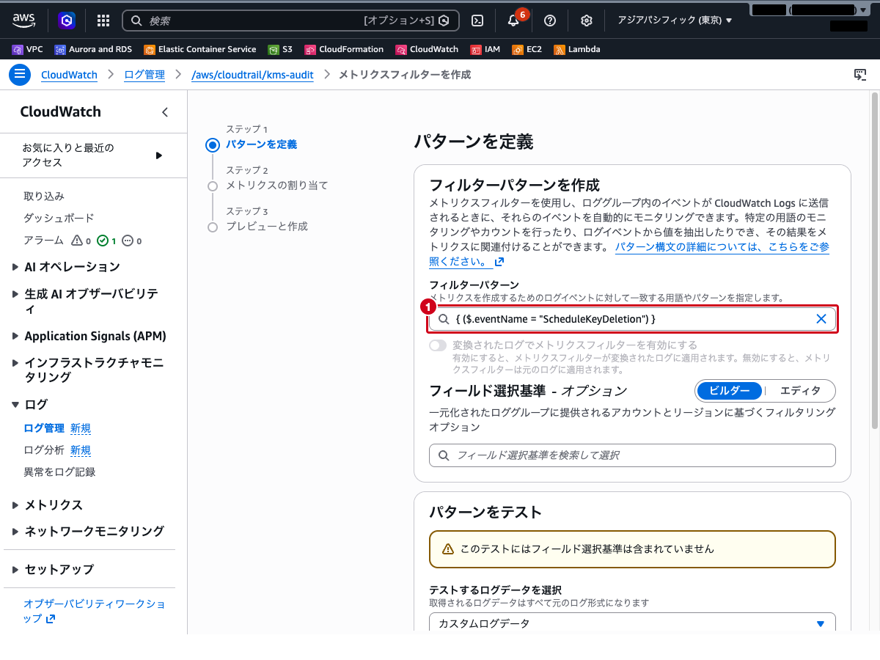Select the エディタ mode button

pyautogui.click(x=799, y=390)
